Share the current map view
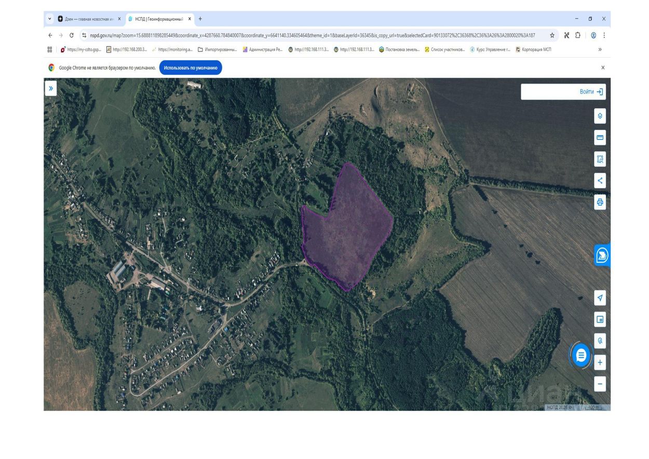The height and width of the screenshot is (459, 649). pos(600,181)
